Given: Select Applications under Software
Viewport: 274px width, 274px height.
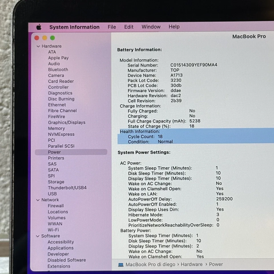Looking at the screenshot, I should coord(61,248).
